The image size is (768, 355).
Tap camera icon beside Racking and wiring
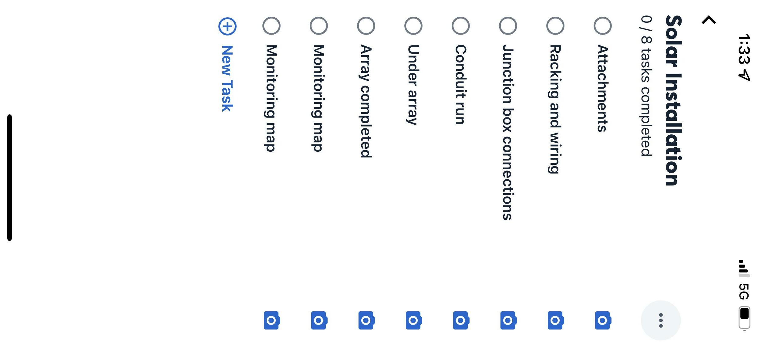pyautogui.click(x=555, y=320)
